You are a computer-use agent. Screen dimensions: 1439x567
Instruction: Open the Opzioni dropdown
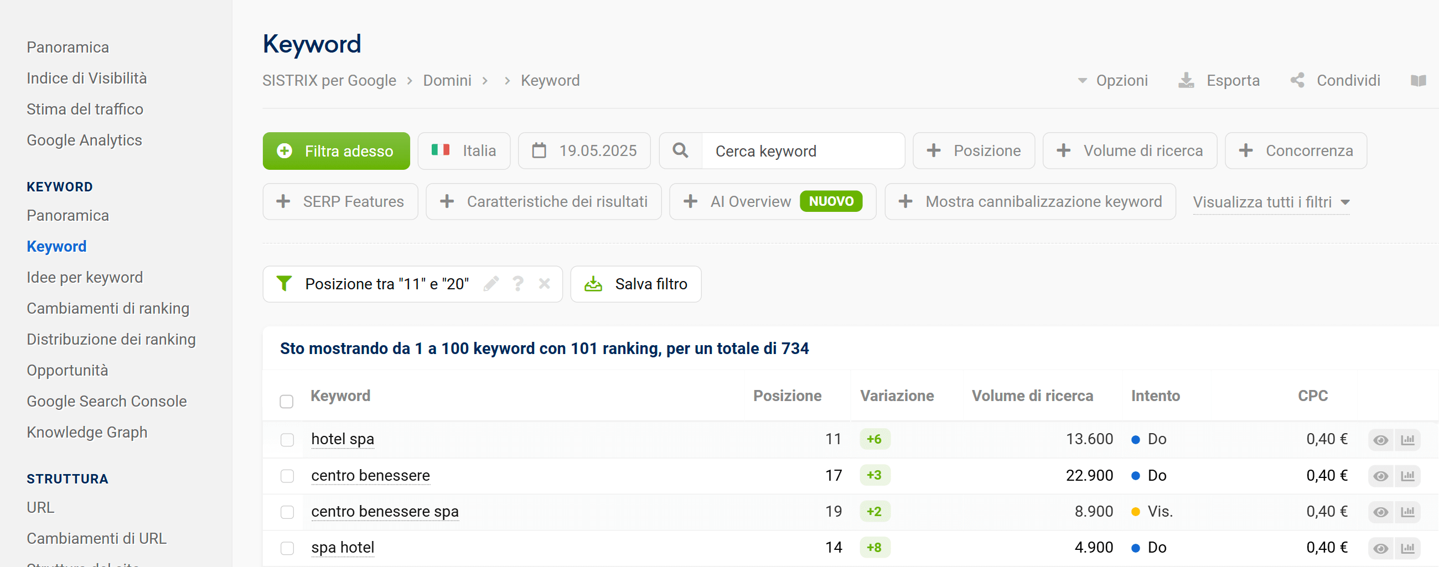(x=1113, y=80)
